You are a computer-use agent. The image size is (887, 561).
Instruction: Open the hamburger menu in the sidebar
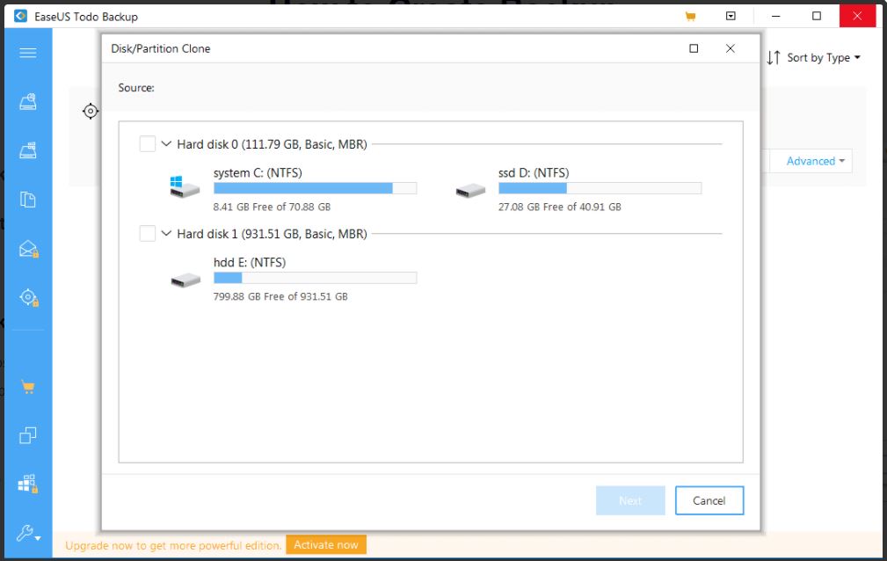(28, 53)
